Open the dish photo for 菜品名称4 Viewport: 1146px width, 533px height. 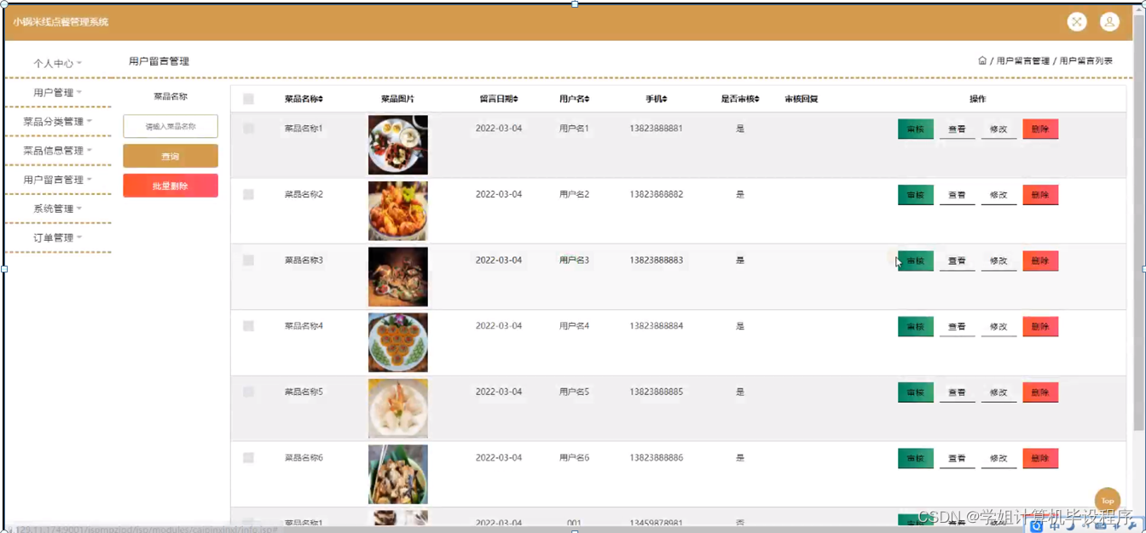tap(398, 342)
